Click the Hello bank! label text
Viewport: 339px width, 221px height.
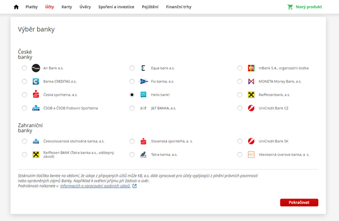(160, 95)
